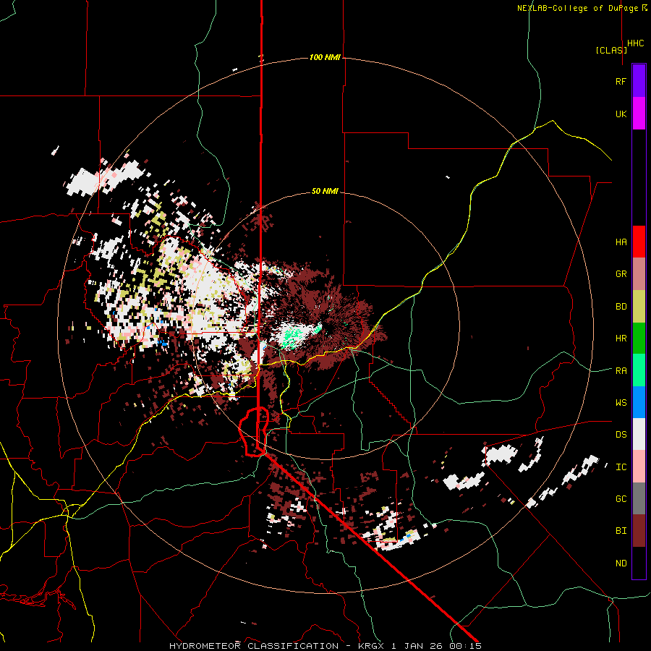Image resolution: width=651 pixels, height=651 pixels.
Task: Click the 100 NMI range ring label
Action: click(325, 57)
